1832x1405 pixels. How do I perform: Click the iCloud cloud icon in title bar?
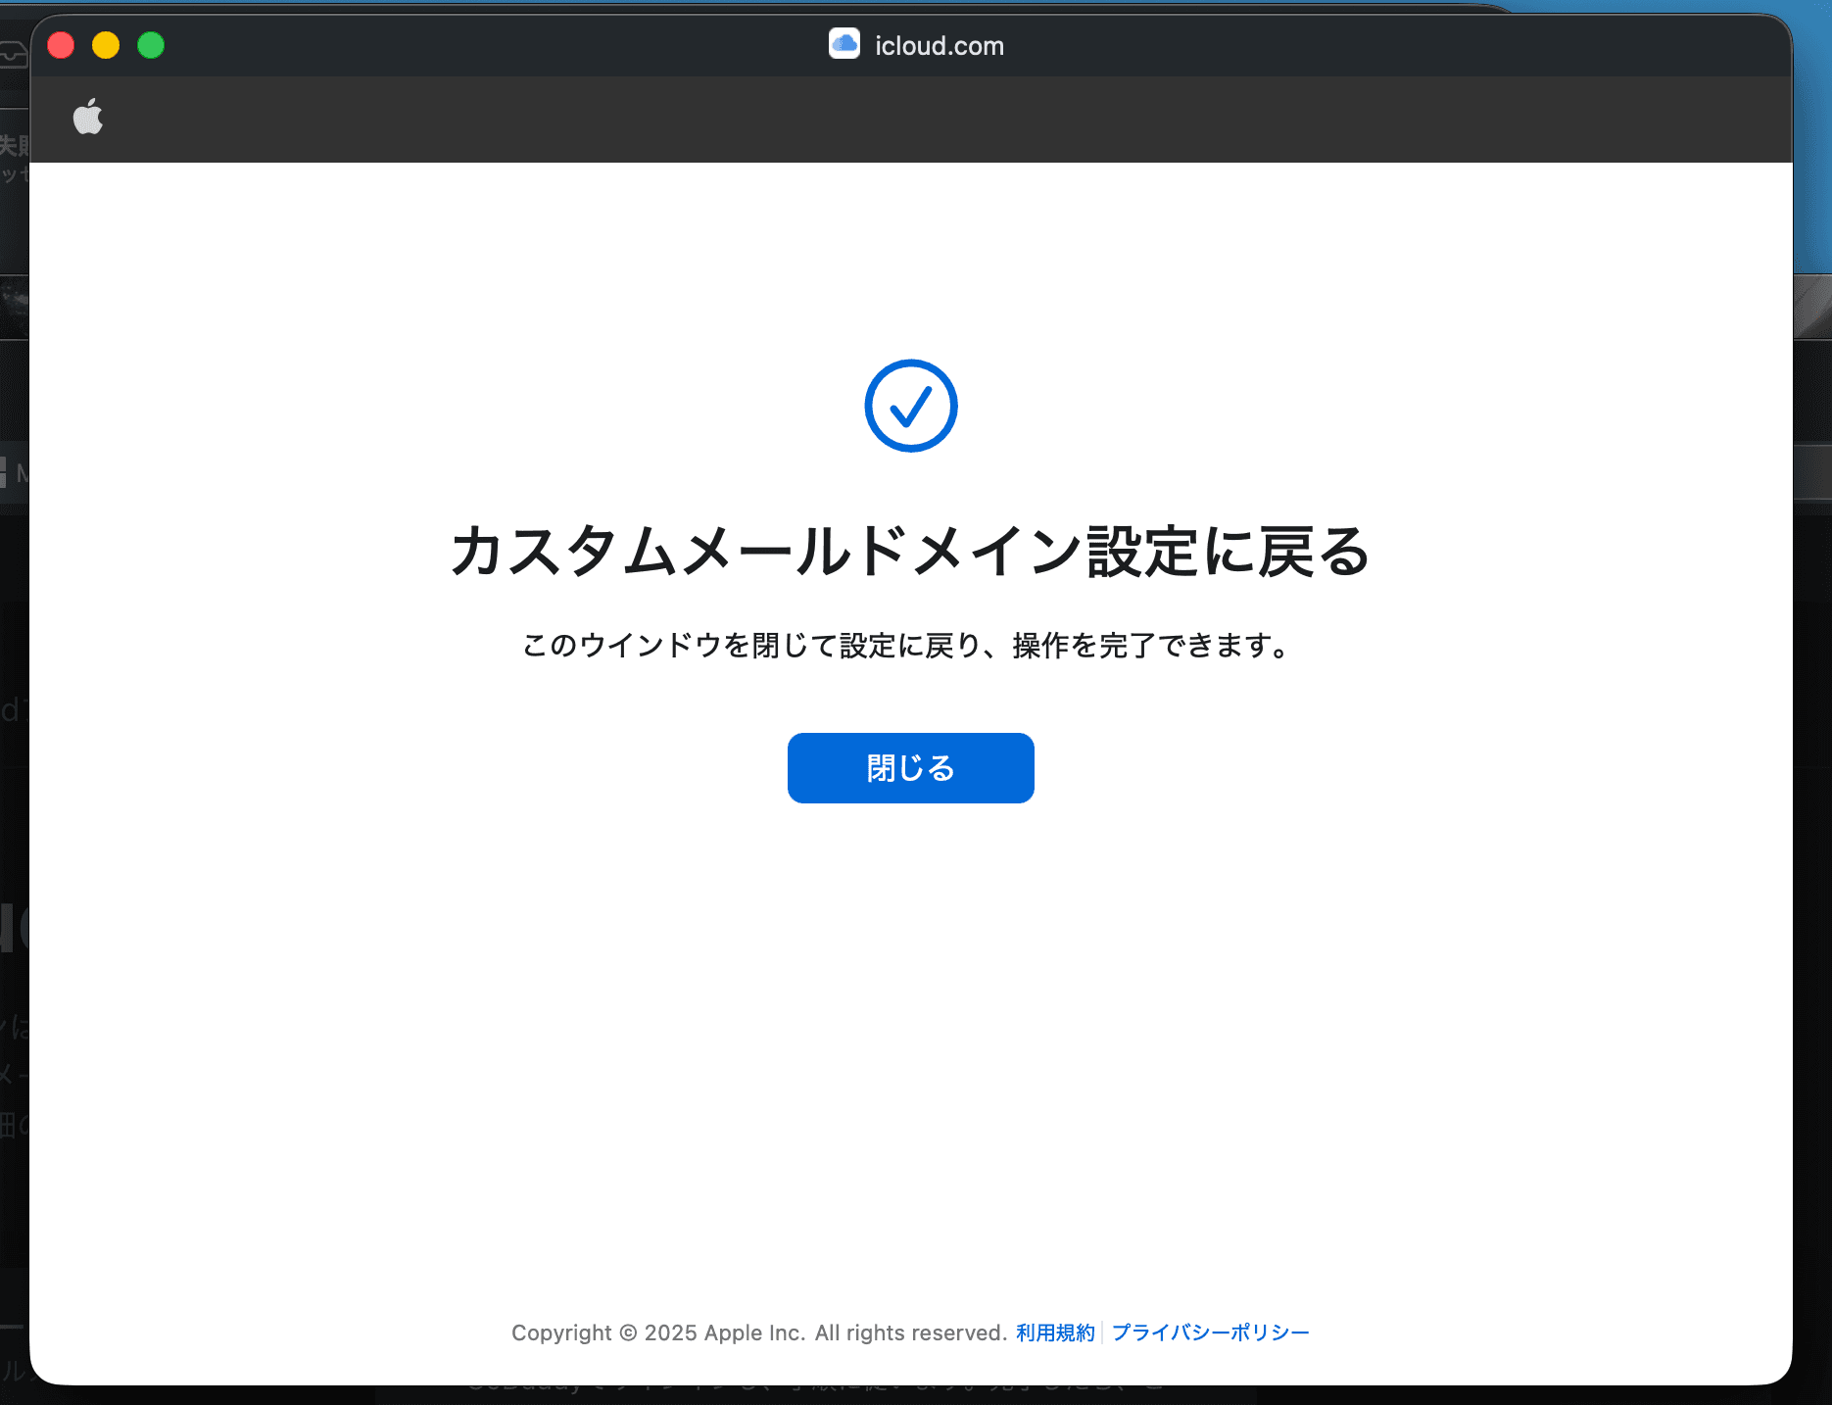[844, 44]
